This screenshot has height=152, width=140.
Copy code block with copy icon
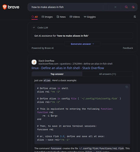tap(127, 87)
